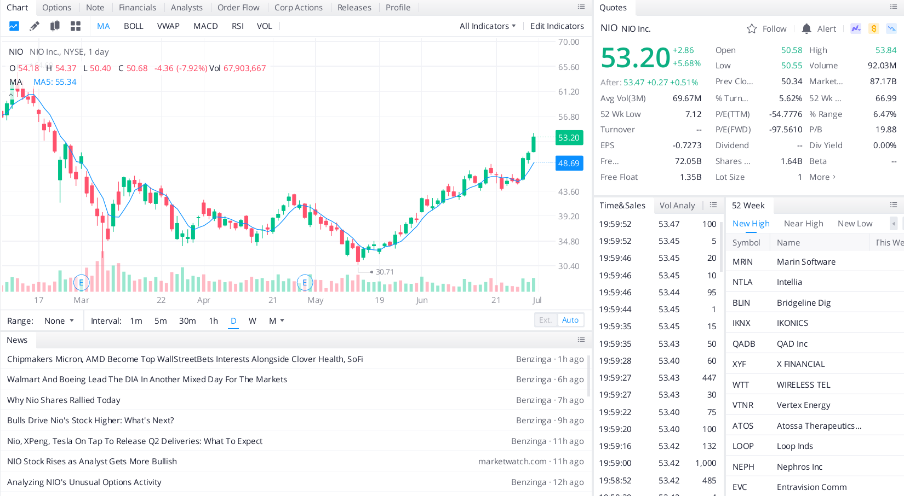Click Edit Indicators
Screen dimensions: 904x496
(x=557, y=26)
